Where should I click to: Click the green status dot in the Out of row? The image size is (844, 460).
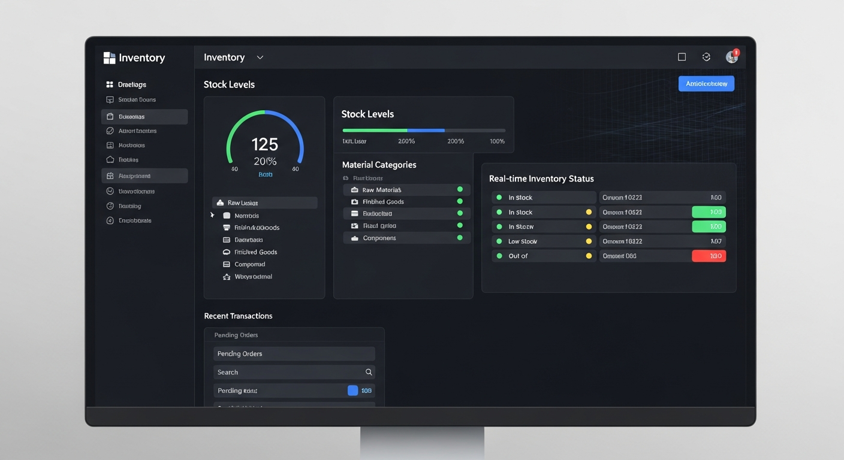coord(499,256)
